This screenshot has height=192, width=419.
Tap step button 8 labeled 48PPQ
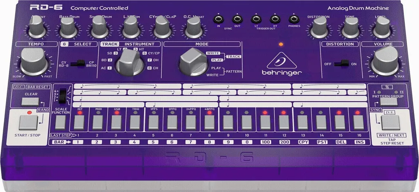tap(209, 123)
